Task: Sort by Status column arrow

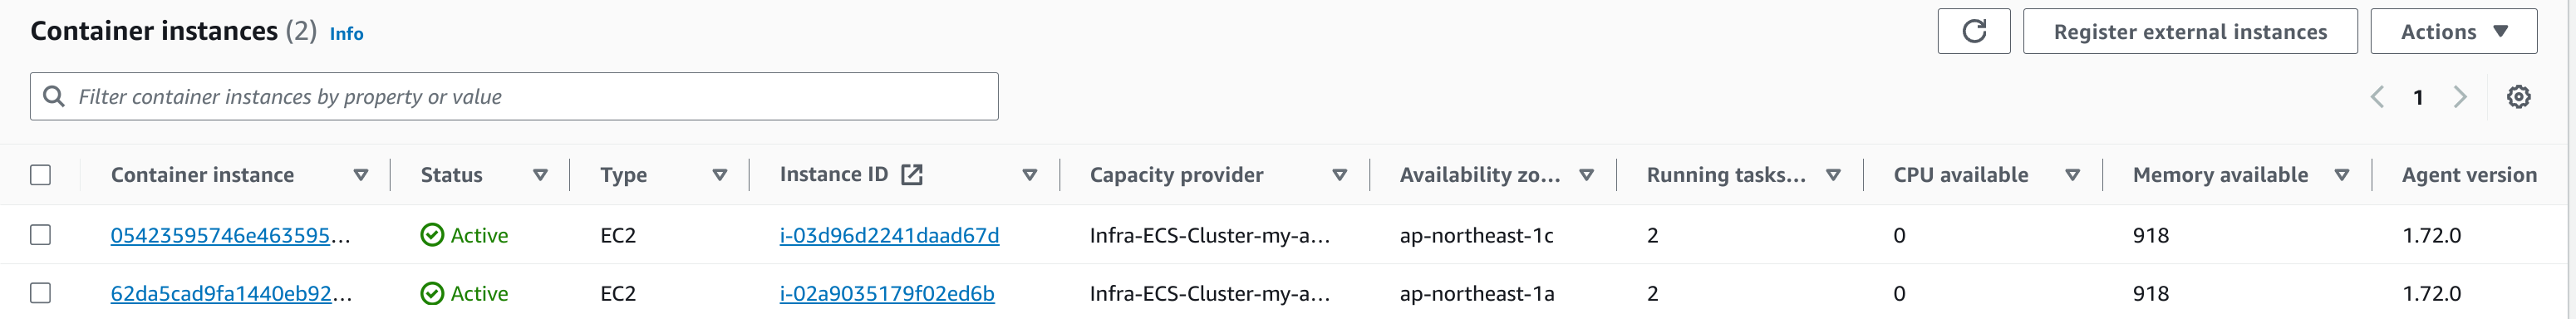Action: point(540,175)
